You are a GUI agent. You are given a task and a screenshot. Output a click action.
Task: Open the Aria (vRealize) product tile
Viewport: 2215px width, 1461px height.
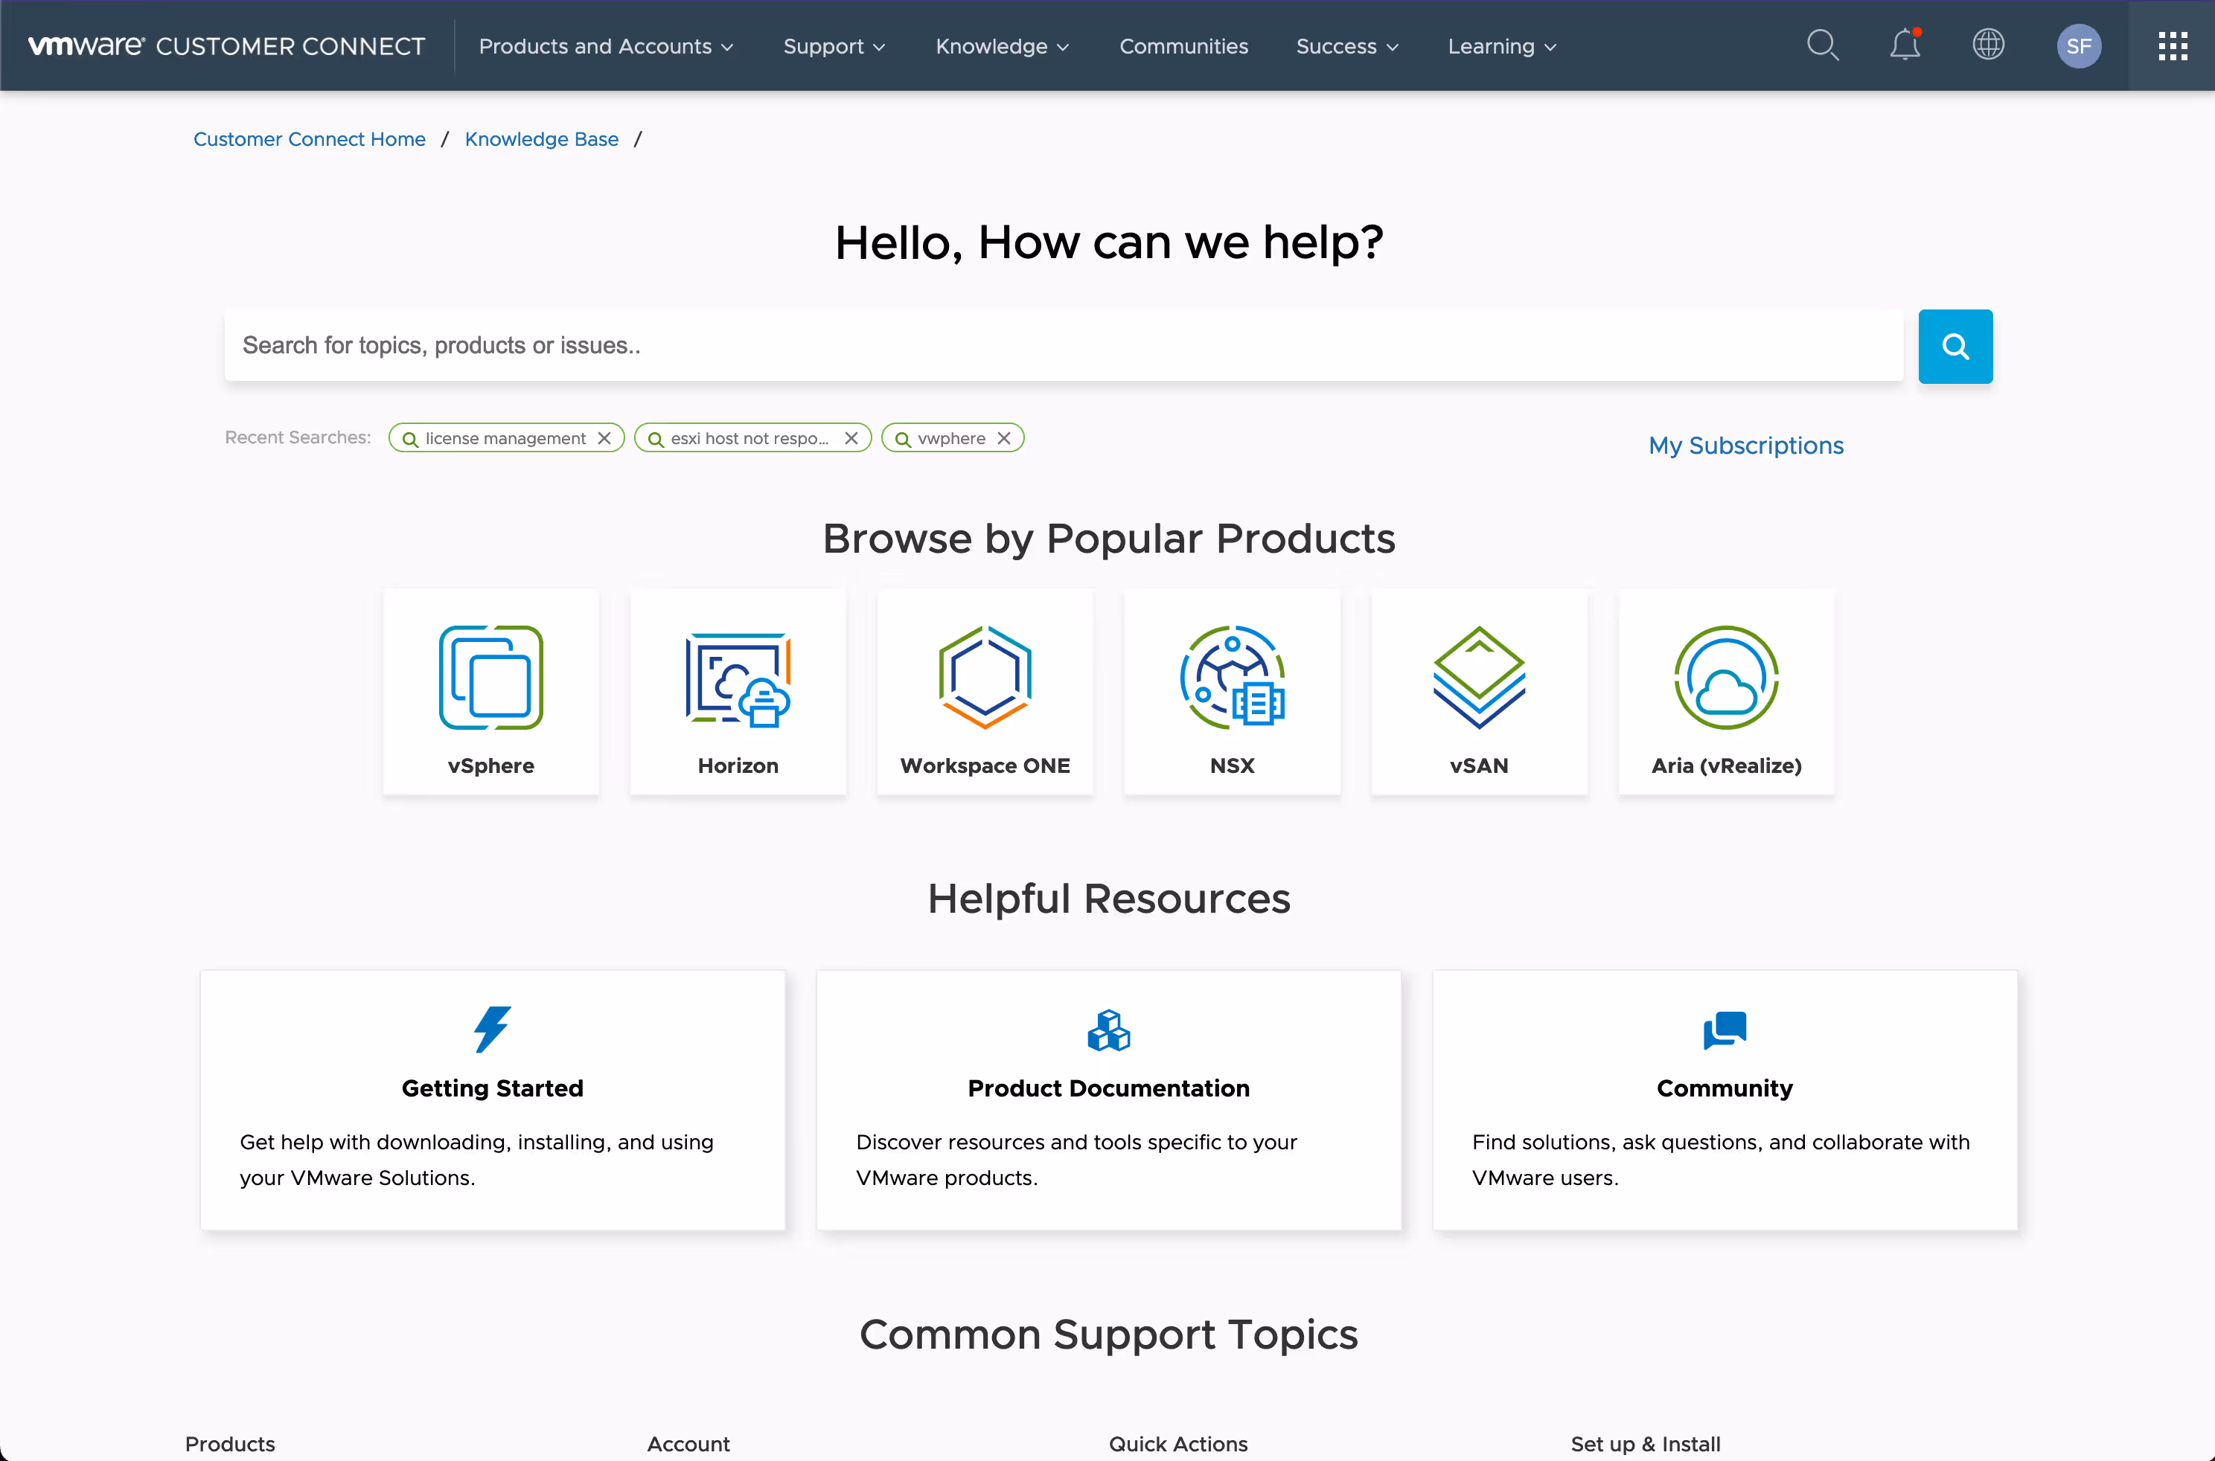[x=1725, y=691]
